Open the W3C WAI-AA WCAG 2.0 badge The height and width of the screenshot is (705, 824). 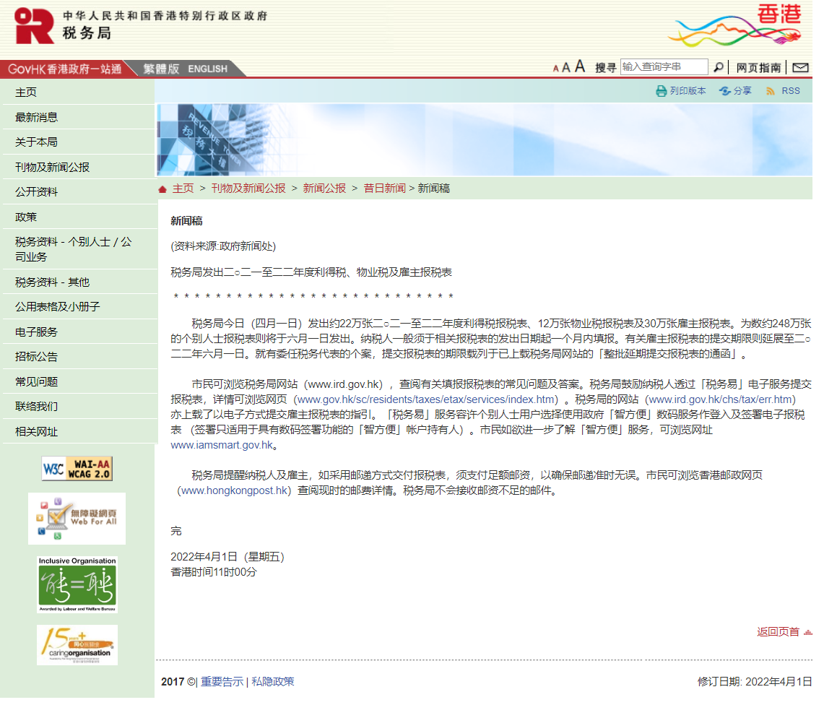pos(77,468)
